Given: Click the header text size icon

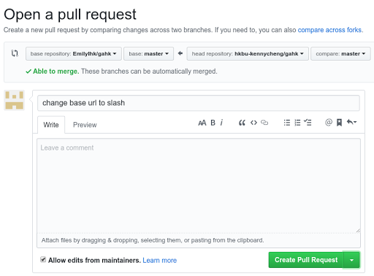Looking at the screenshot, I should 202,123.
